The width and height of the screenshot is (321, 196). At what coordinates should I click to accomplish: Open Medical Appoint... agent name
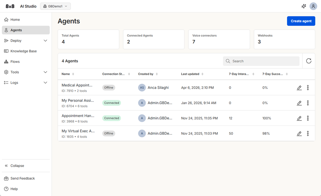click(77, 85)
